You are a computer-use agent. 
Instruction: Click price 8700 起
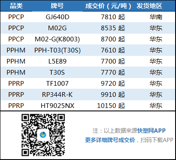pos(113,39)
